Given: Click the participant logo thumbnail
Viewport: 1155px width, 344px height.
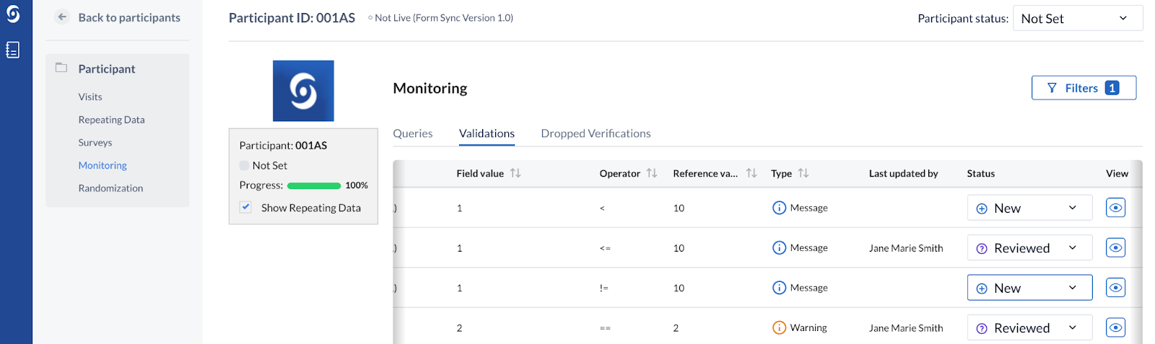Looking at the screenshot, I should coord(303,91).
